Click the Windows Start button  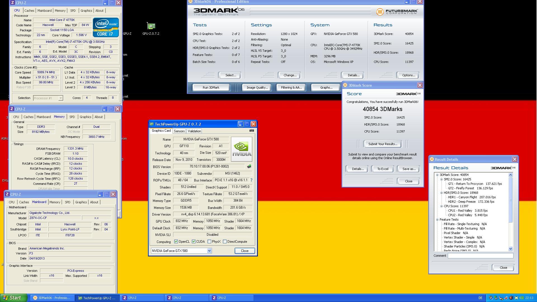point(13,298)
